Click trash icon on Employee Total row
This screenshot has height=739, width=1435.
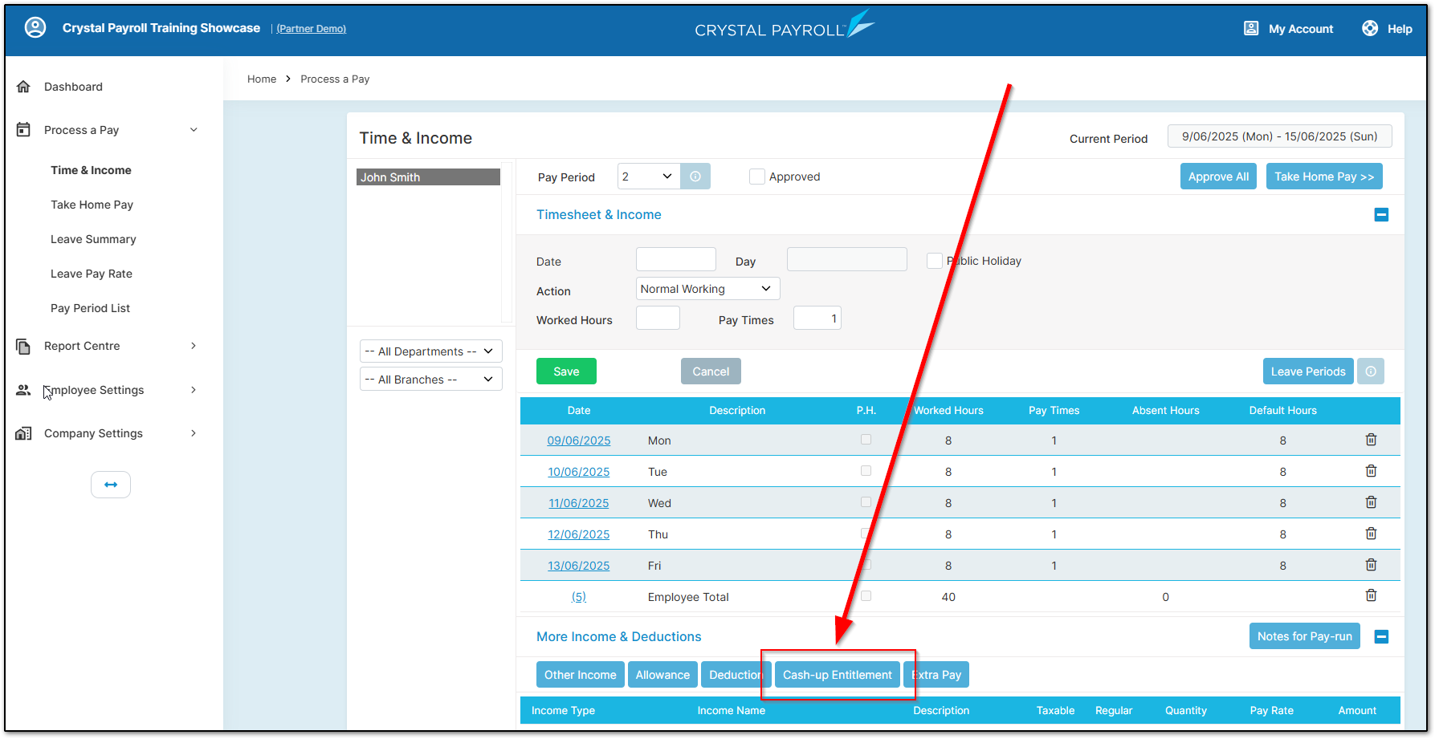1372,595
